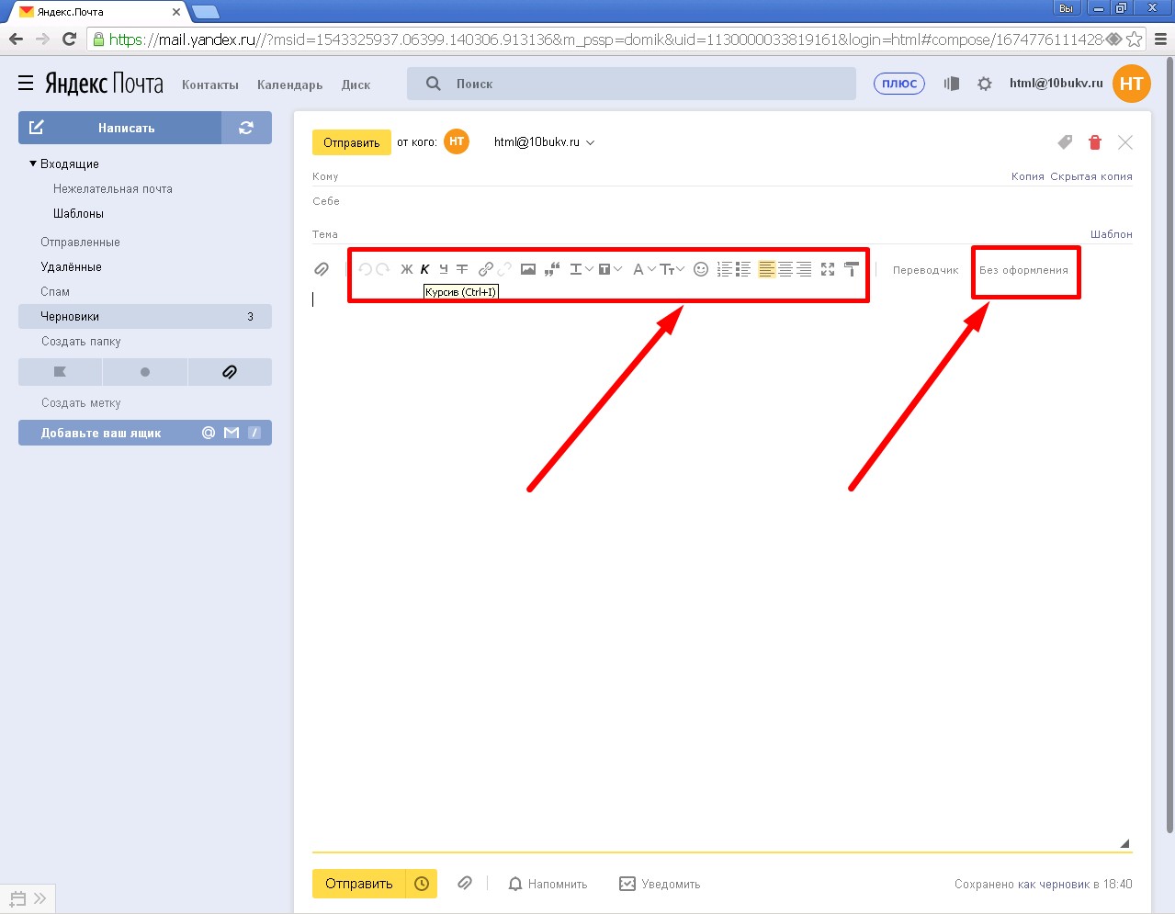Image resolution: width=1175 pixels, height=914 pixels.
Task: Apply quote formatting with quotation marks icon
Action: click(552, 269)
